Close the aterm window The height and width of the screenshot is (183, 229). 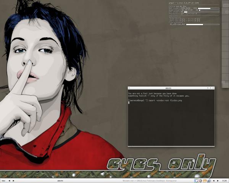pyautogui.click(x=213, y=88)
